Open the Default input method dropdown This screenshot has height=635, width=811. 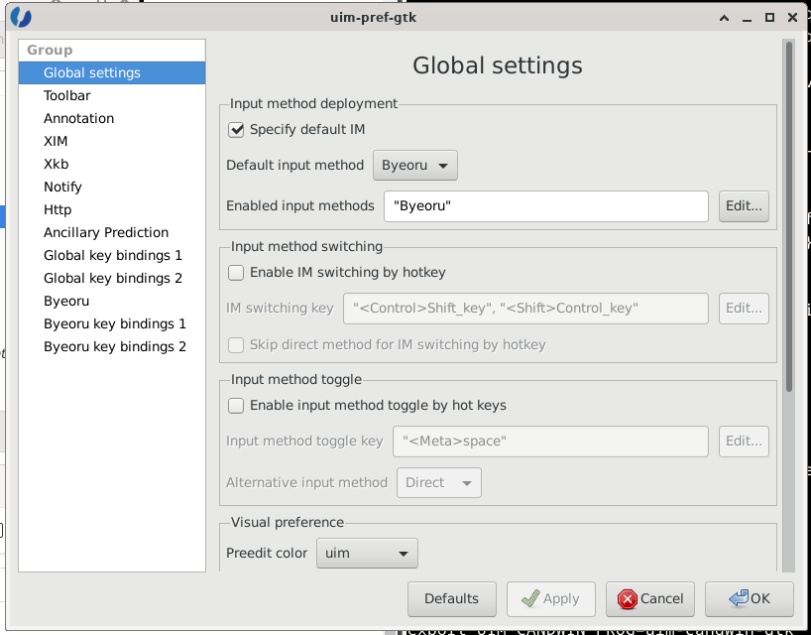click(415, 166)
